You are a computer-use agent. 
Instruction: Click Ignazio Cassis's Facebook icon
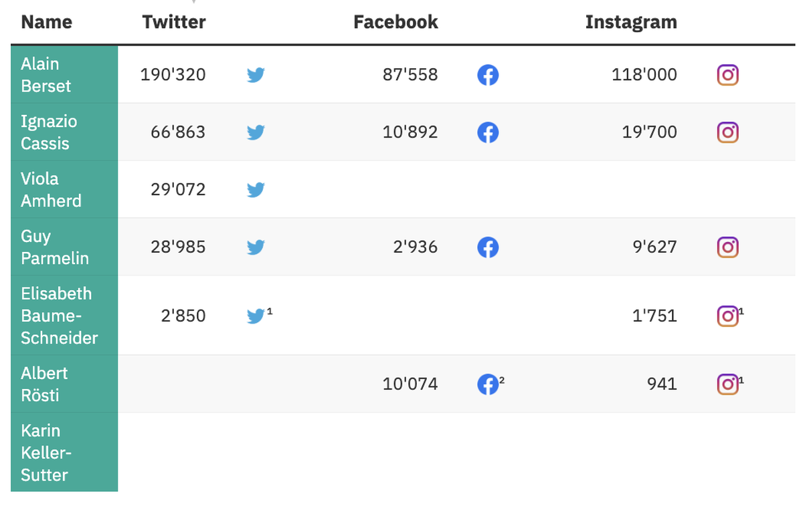coord(488,132)
